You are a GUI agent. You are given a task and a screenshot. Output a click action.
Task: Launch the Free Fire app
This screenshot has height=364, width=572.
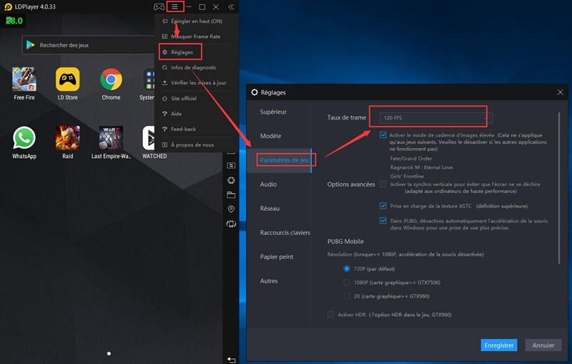(24, 84)
